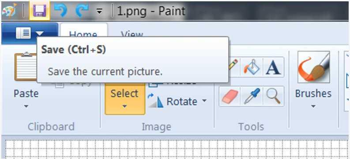Screen dimensions: 350x159
Task: Click the Save floppy disk icon
Action: point(40,11)
